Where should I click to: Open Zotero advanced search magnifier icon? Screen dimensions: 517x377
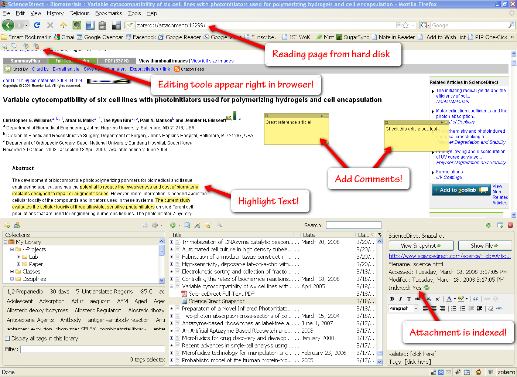(219, 225)
